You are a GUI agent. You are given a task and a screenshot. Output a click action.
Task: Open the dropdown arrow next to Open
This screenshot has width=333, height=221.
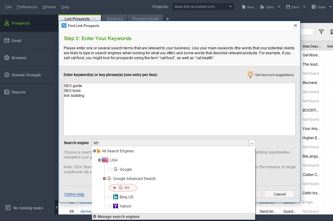tap(279, 7)
